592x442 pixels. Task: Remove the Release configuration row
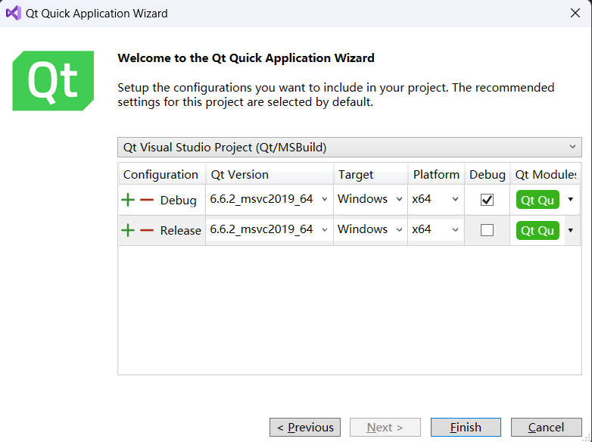147,230
